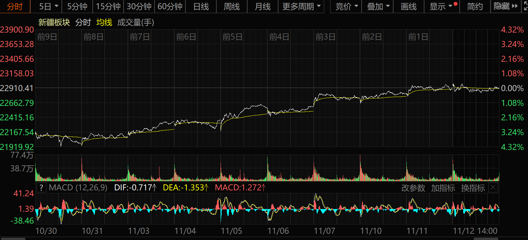Click the 隐藏 double-arrow hide button
Screen dimensions: 528x240
click(506, 6)
